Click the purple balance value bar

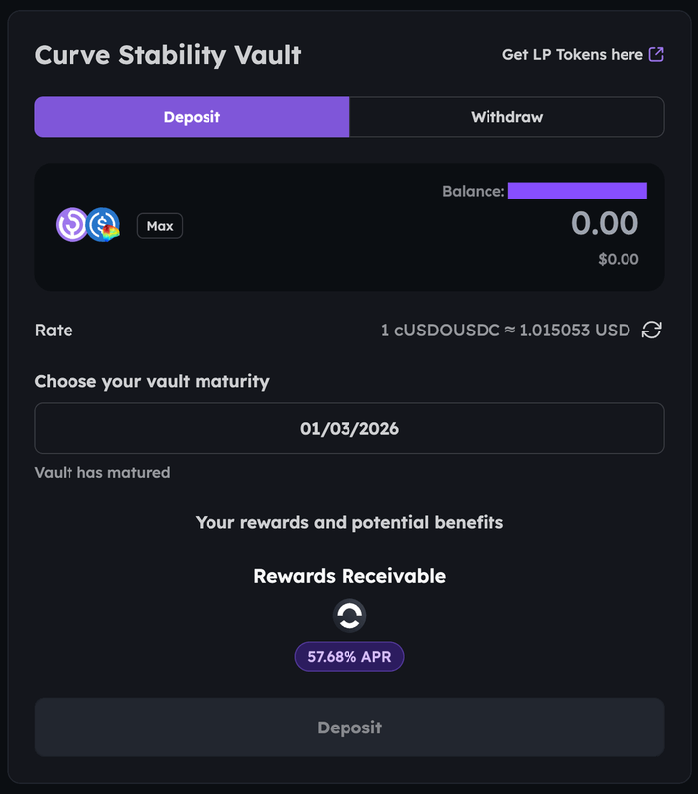[578, 191]
